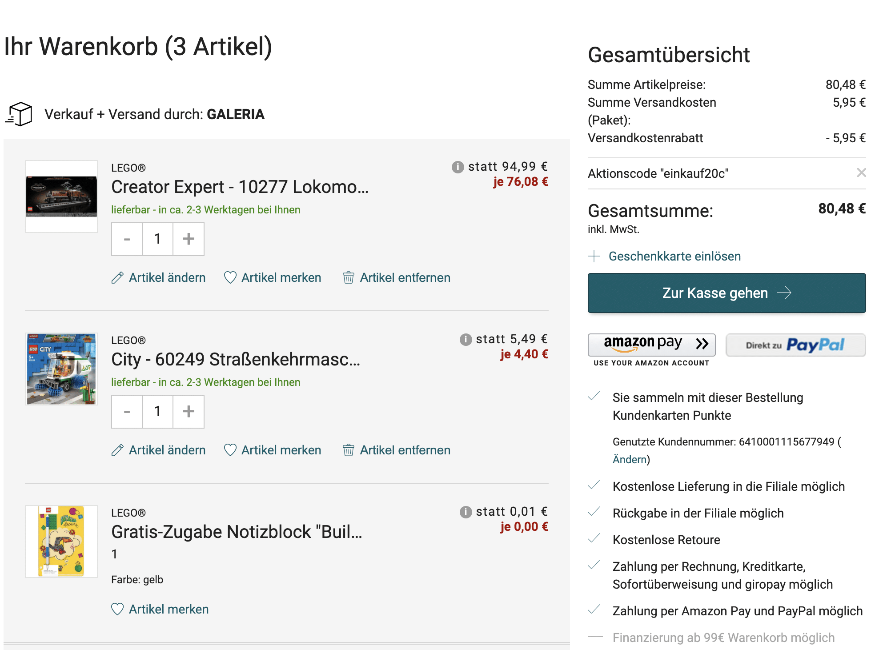Click Zur Kasse gehen button
The height and width of the screenshot is (650, 891).
tap(726, 293)
